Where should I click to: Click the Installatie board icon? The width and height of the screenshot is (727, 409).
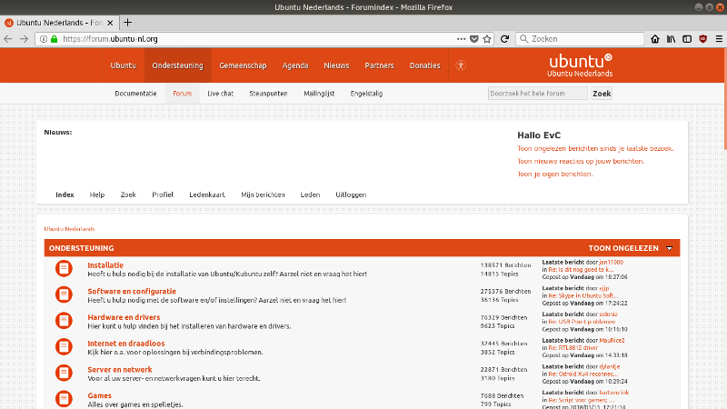tap(64, 268)
